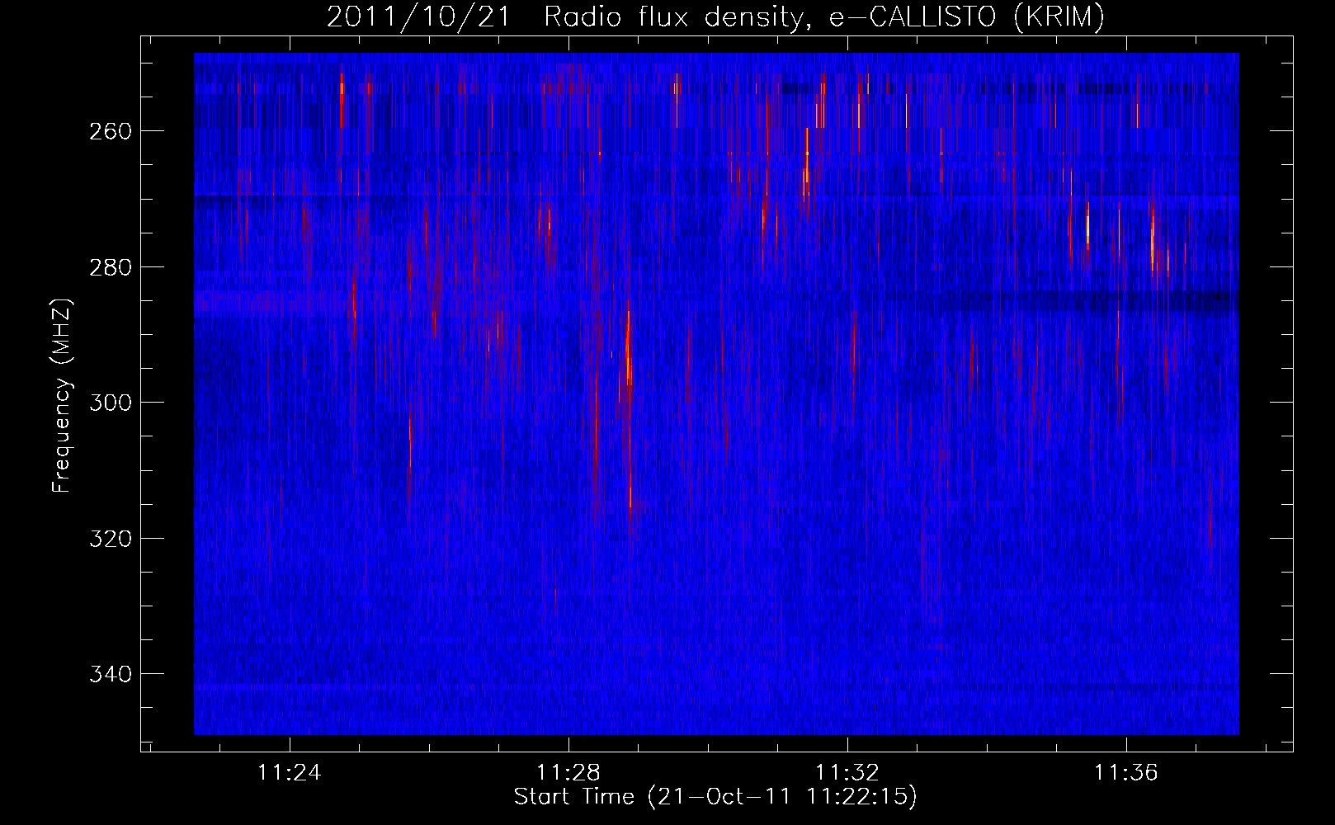Image resolution: width=1335 pixels, height=825 pixels.
Task: Click the 11:36 time tick label
Action: pyautogui.click(x=1126, y=773)
